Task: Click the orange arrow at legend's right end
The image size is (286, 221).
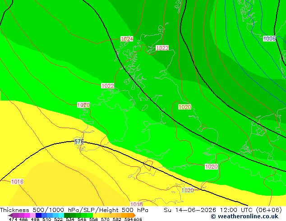Action: 134,215
